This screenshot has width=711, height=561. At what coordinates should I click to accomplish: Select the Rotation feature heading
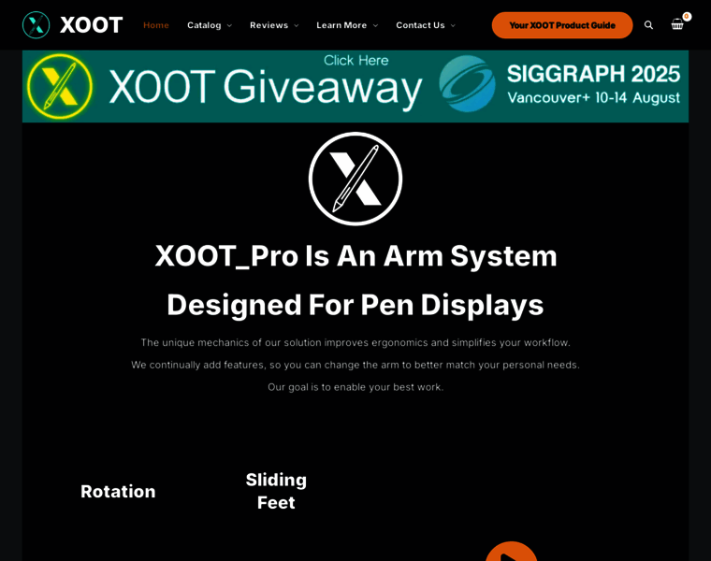[x=118, y=492]
